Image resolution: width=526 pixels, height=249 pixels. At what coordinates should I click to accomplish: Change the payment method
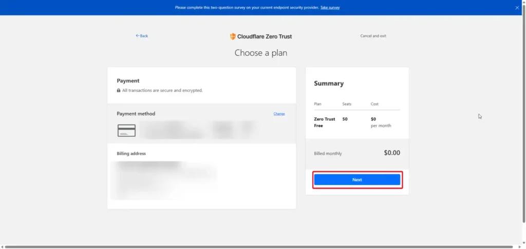pyautogui.click(x=279, y=114)
